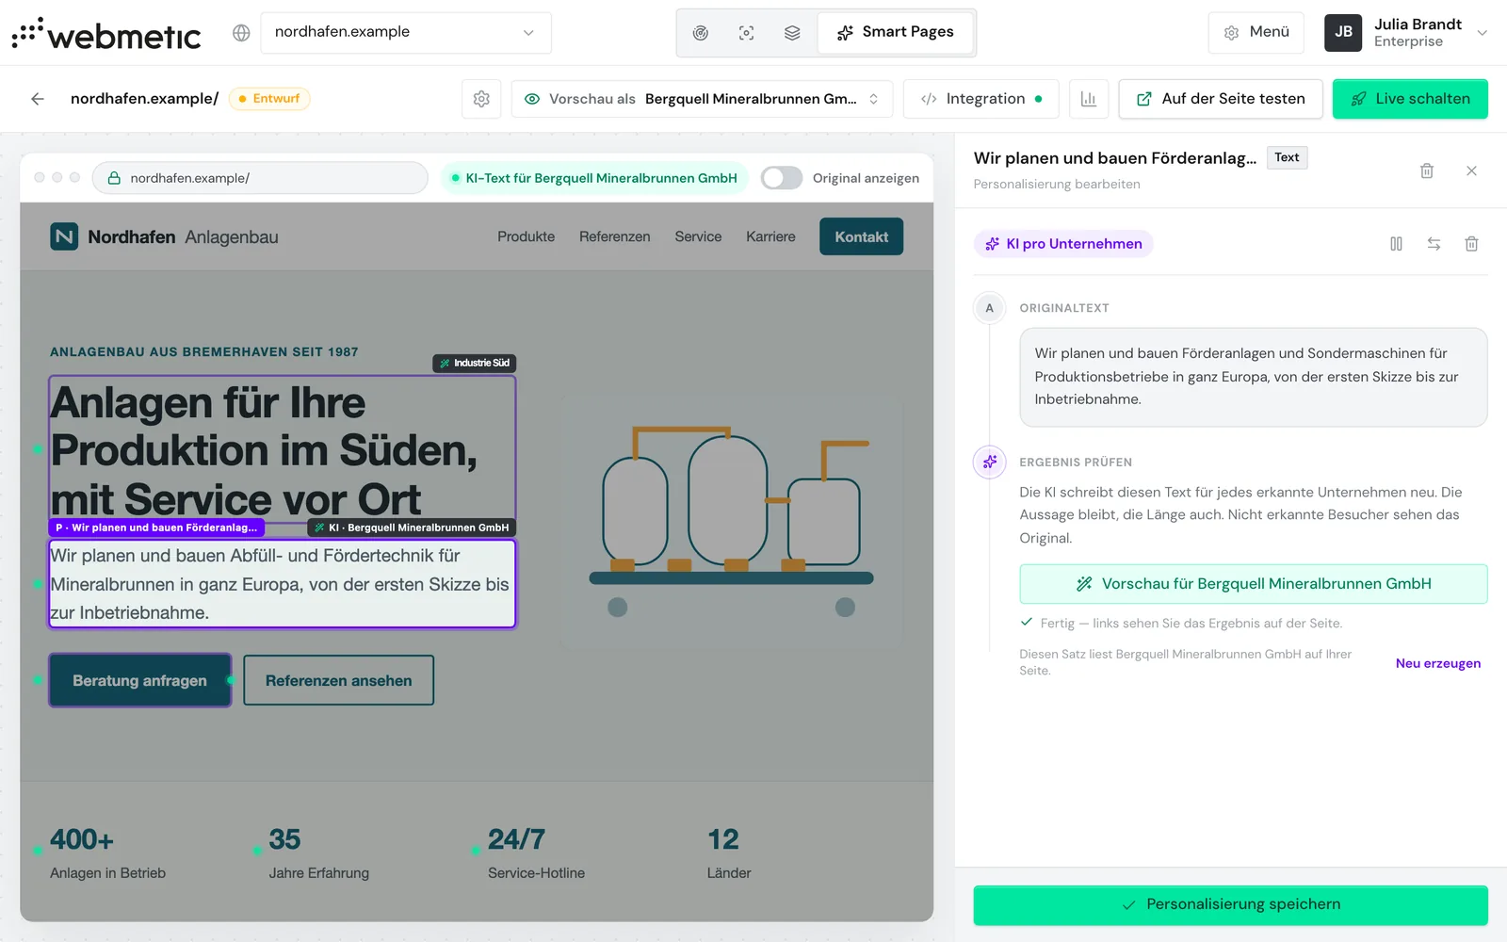
Task: Click the columns compare icon
Action: coord(1396,244)
